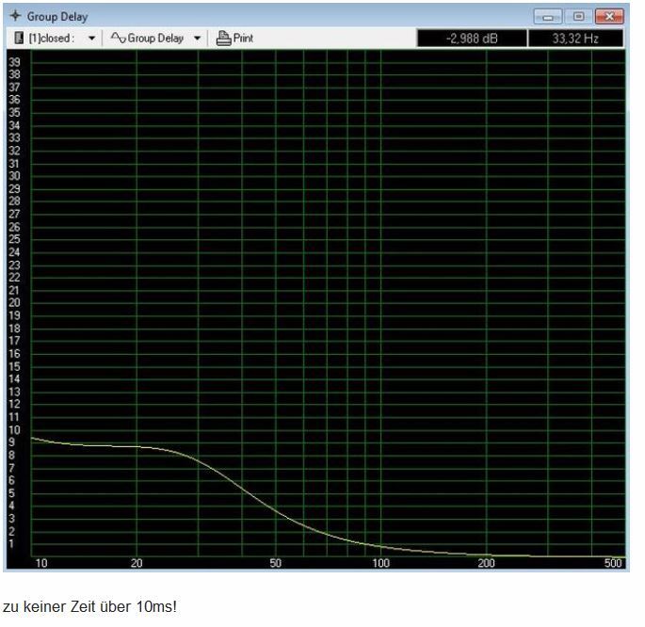Close the Group Delay window
The image size is (645, 627).
tap(609, 17)
